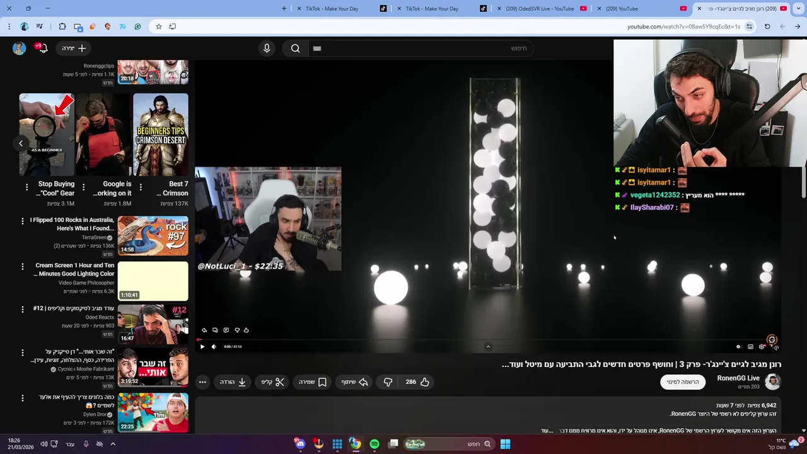The height and width of the screenshot is (454, 807).
Task: Open the זה שבר אותי video thumbnail
Action: [x=153, y=367]
